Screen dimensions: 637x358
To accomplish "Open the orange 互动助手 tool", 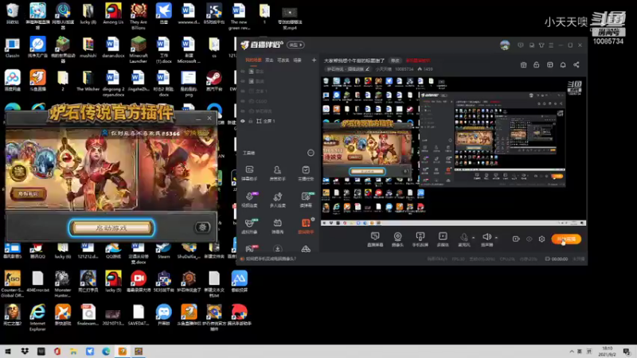I will click(x=306, y=226).
